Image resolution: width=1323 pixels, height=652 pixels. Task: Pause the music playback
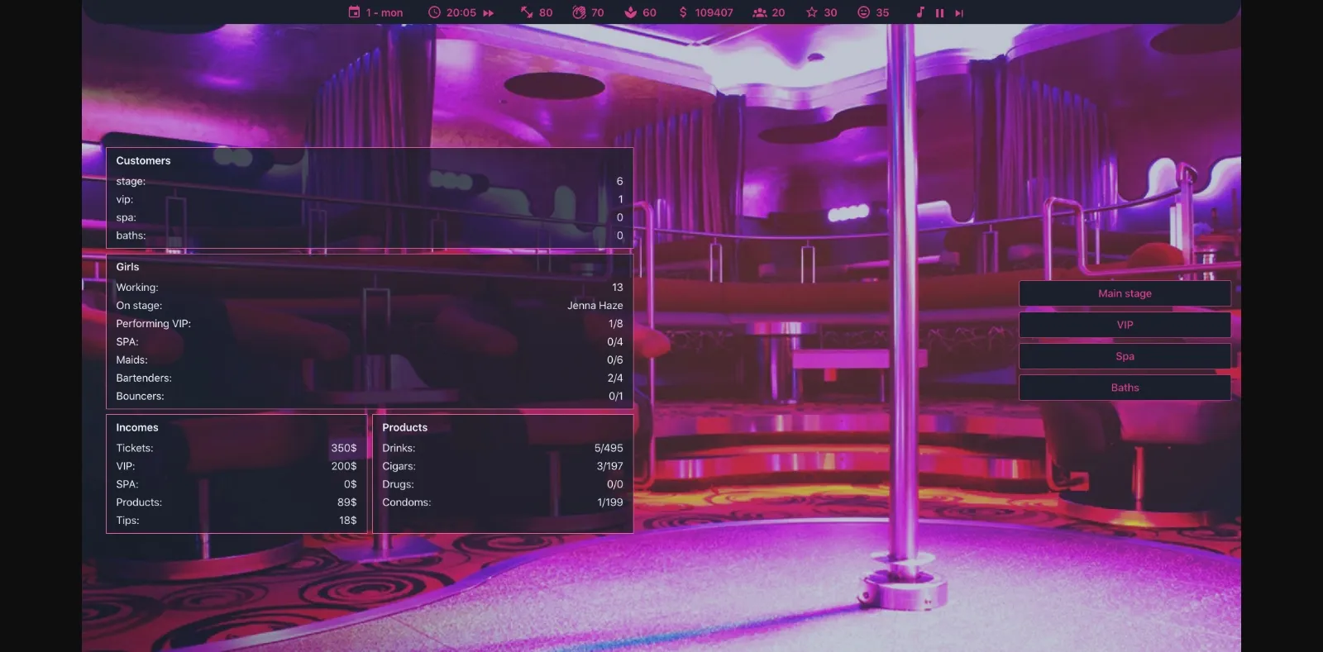pos(939,13)
